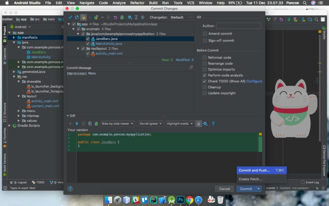Click the Refresh Changes icon in commit toolbar
The height and width of the screenshot is (206, 329).
point(77,17)
